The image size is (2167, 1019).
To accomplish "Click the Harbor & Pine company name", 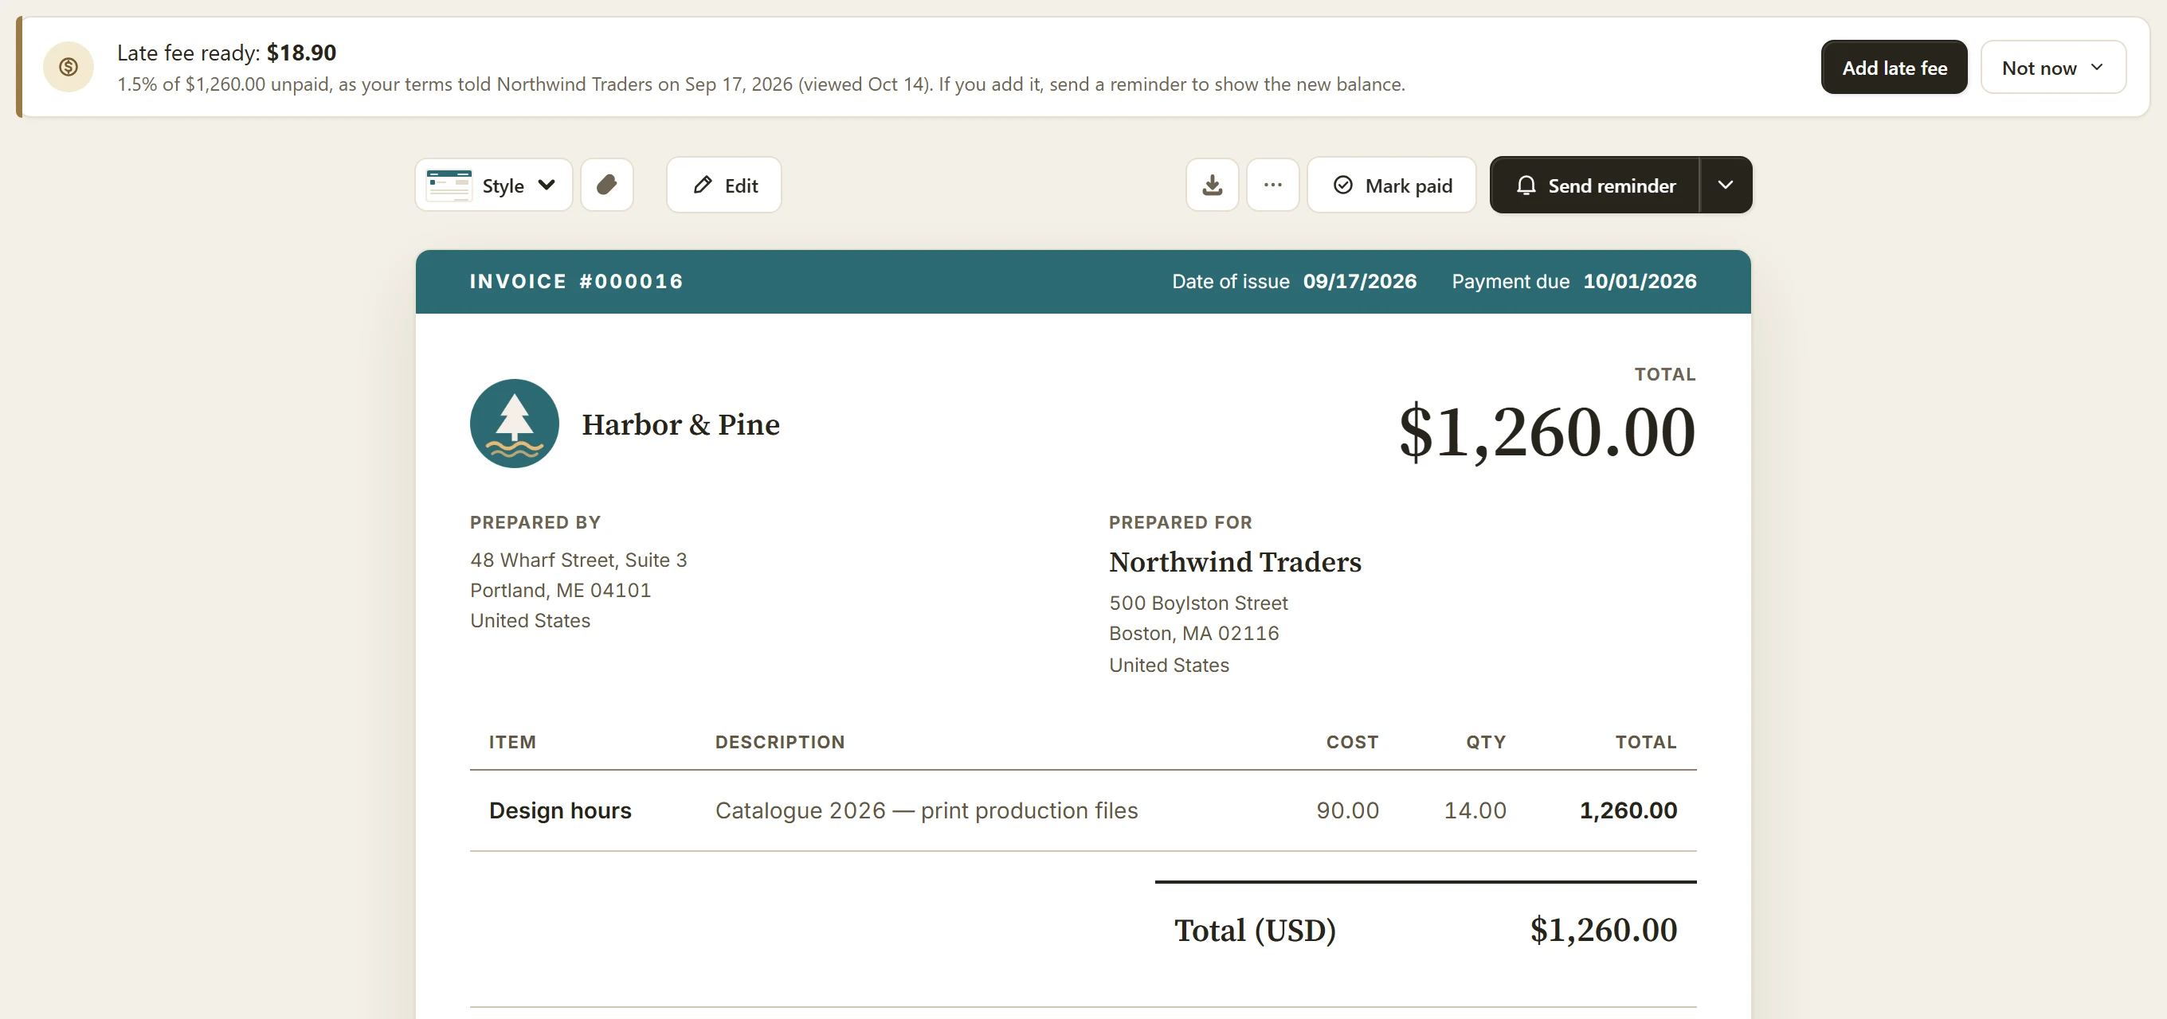I will coord(680,424).
